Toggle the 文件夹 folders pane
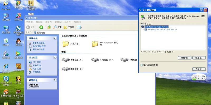Screen dimensions: 211x105 pyautogui.click(x=69, y=27)
